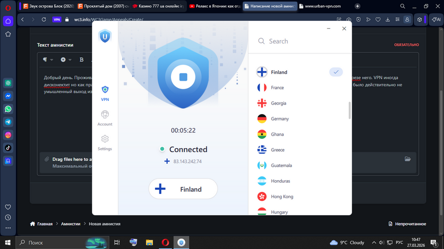Click the search magnifier icon in VPN
Viewport: 444px width, 249px height.
point(262,41)
